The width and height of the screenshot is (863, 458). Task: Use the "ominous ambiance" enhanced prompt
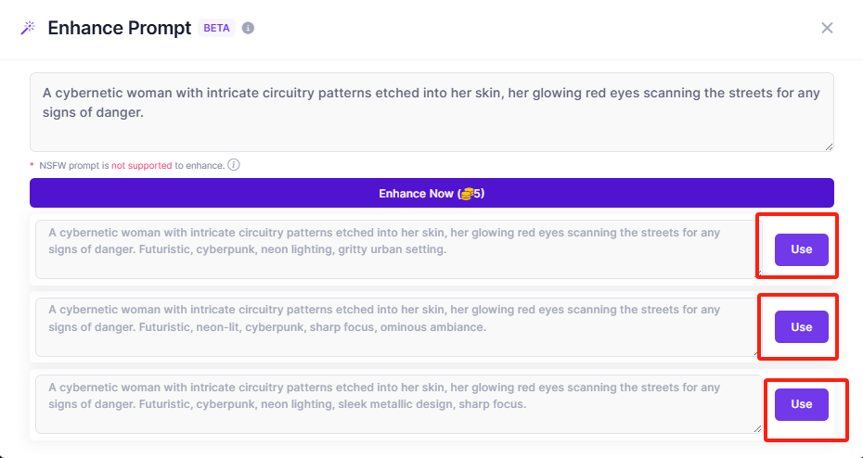point(801,327)
